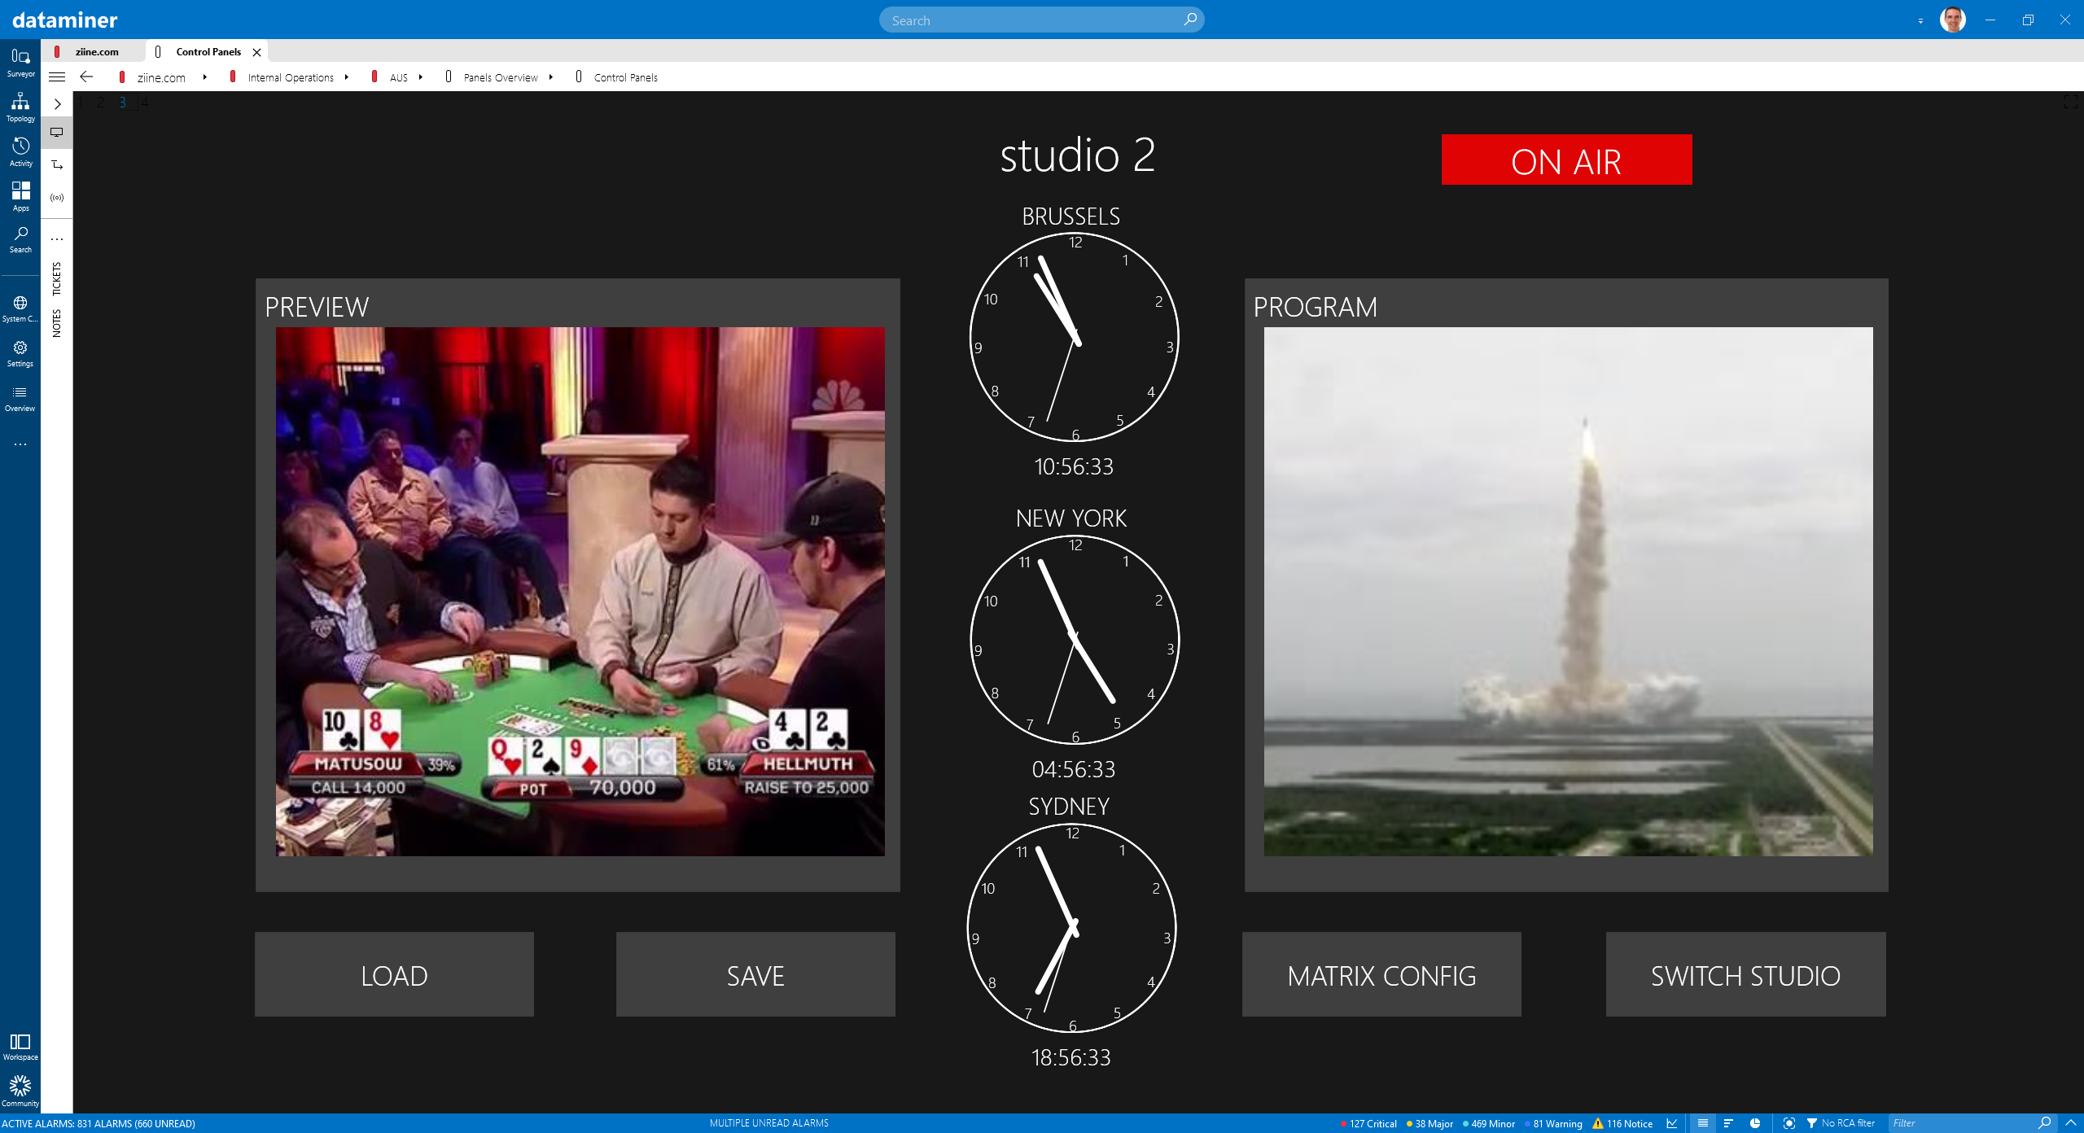
Task: Go to visual page 4
Action: pos(145,103)
